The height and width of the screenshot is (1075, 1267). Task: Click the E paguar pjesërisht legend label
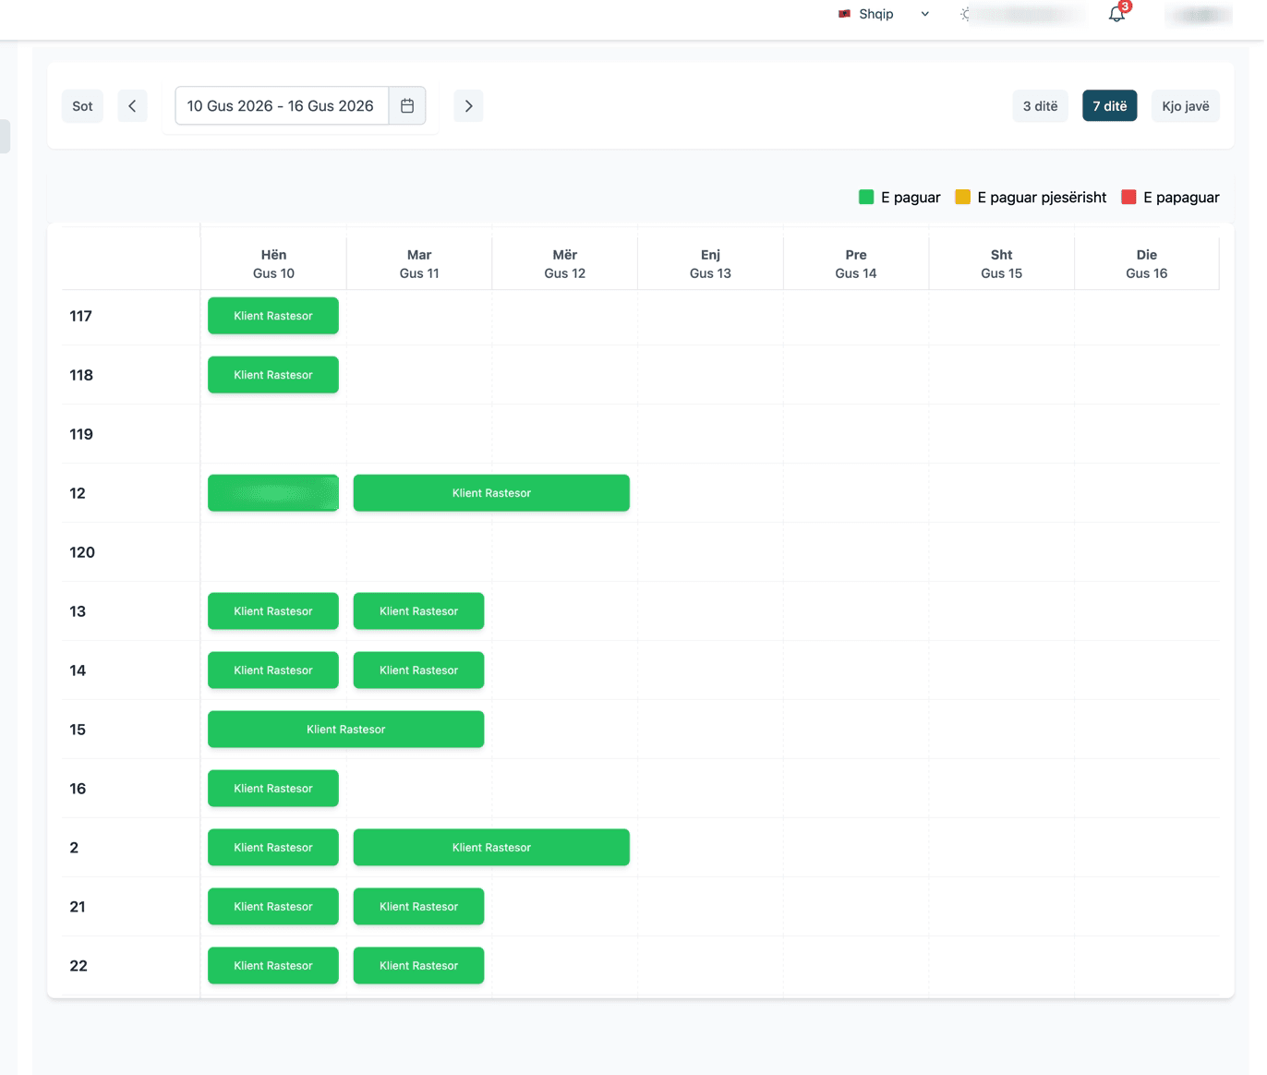pos(1042,198)
